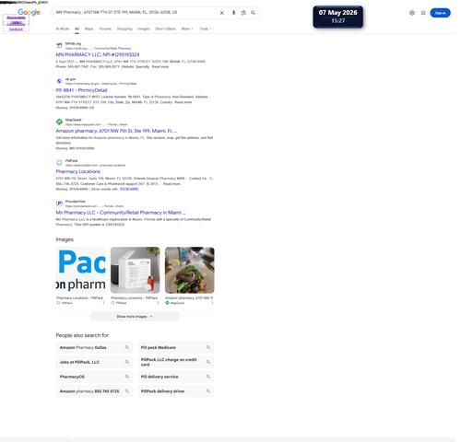Search for PharmacyOS suggestion
This screenshot has width=461, height=442.
[94, 377]
